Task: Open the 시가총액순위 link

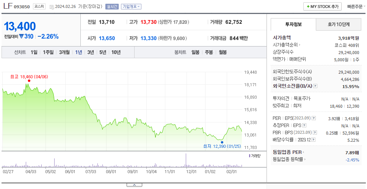Action: [x=286, y=45]
